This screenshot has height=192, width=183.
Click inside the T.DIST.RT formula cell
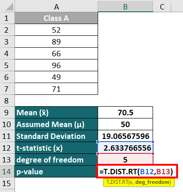pyautogui.click(x=137, y=172)
